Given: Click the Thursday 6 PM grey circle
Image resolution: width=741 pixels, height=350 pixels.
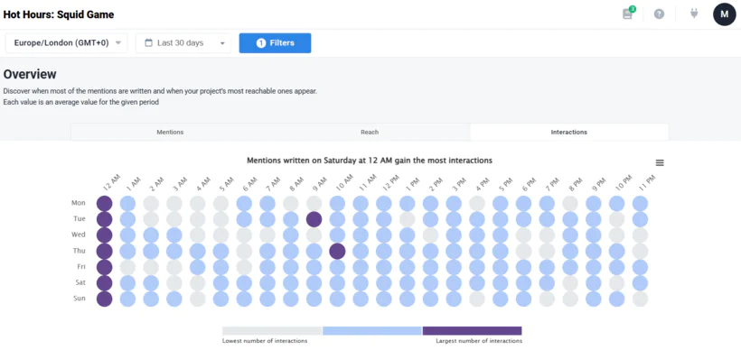Looking at the screenshot, I should (524, 252).
